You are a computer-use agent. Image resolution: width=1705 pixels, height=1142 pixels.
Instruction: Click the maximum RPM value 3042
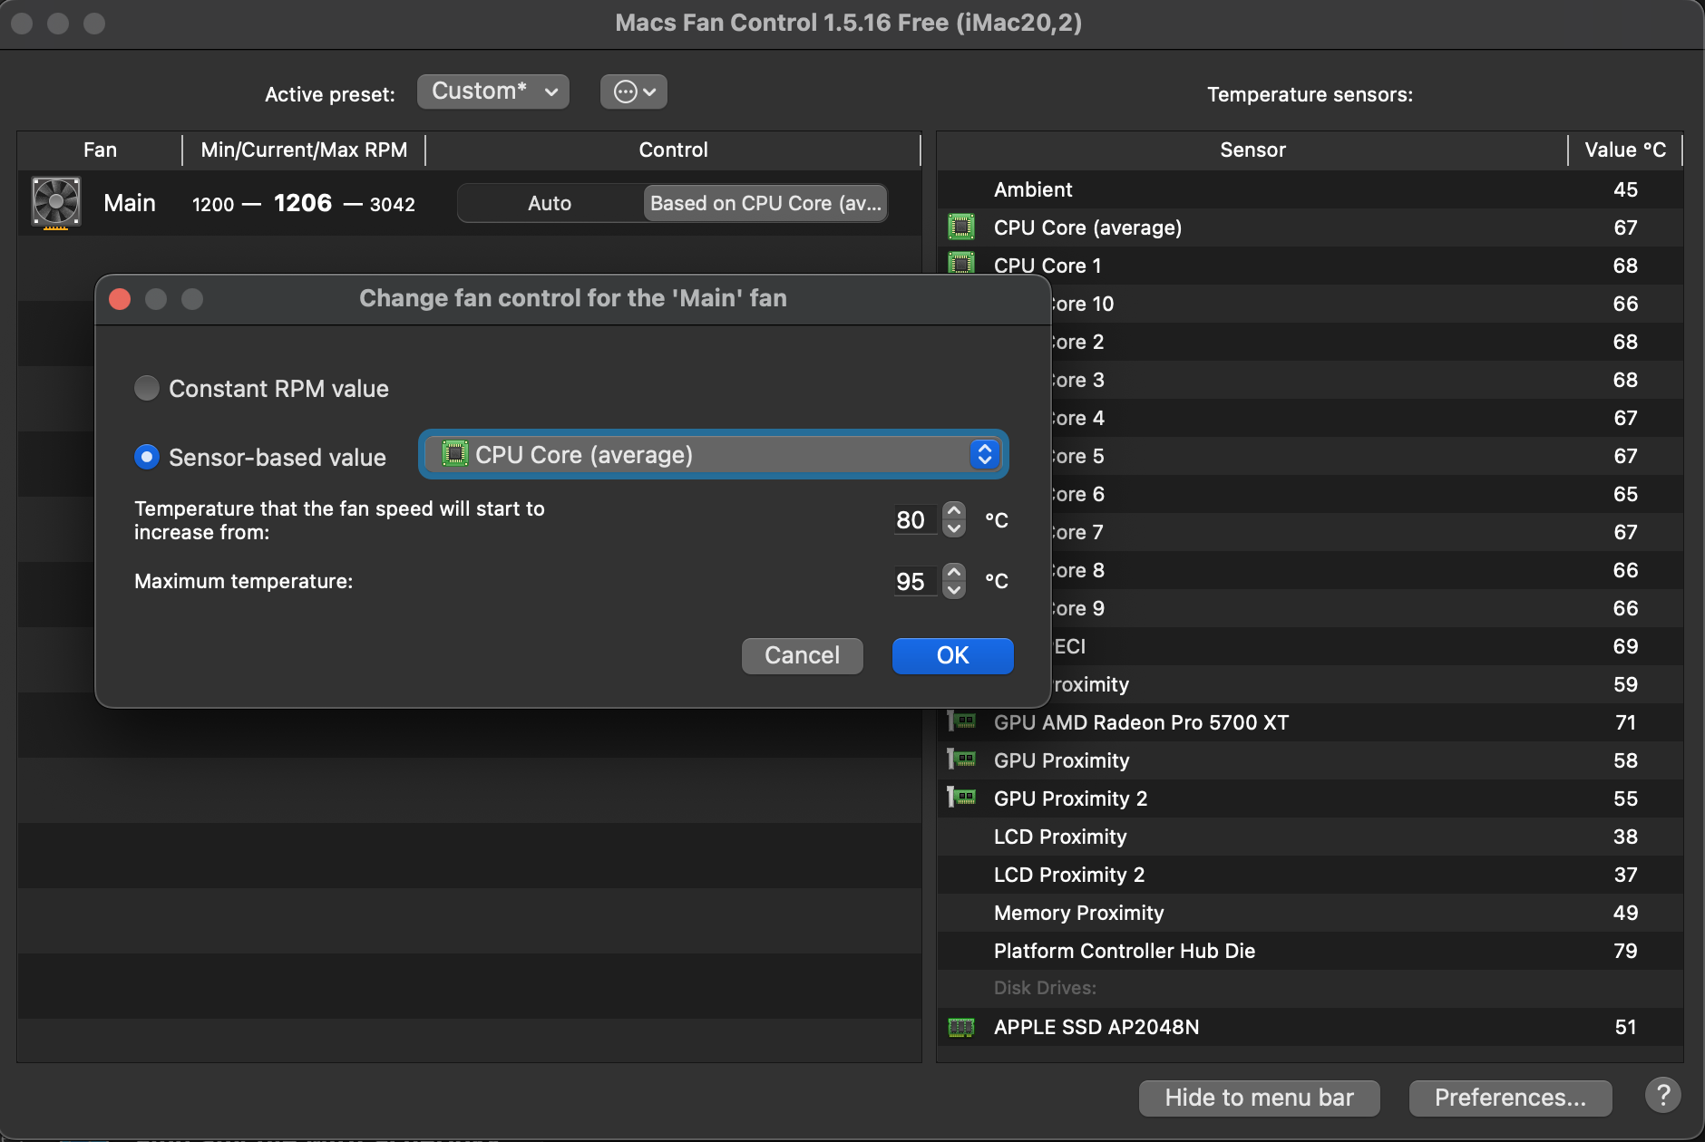tap(393, 205)
